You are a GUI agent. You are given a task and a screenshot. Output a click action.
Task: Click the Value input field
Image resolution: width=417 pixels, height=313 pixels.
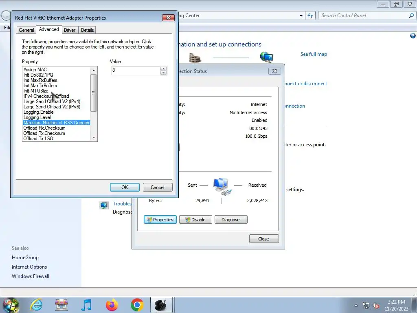coord(136,70)
